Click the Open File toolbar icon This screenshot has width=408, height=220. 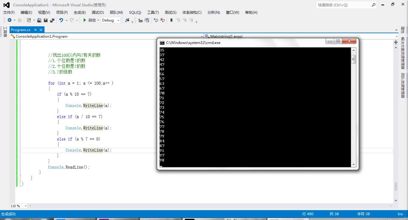(39, 20)
